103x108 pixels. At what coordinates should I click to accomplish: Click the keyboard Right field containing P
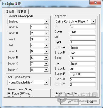83,42
